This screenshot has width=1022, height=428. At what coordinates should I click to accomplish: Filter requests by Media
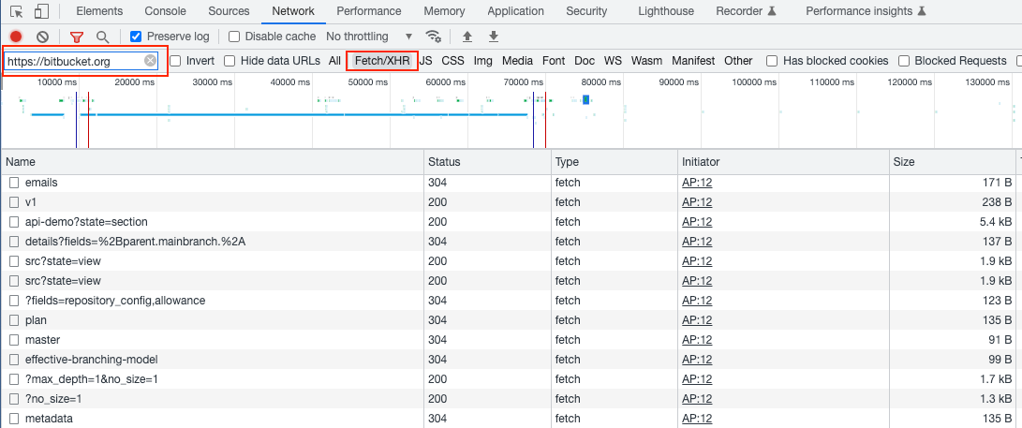(x=517, y=61)
